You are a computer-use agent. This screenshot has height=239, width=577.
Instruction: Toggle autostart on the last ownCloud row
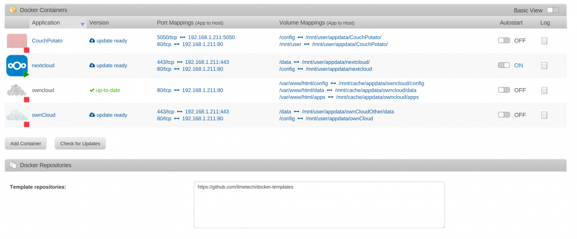(x=504, y=115)
